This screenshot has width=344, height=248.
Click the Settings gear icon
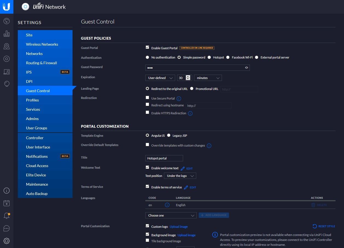[x=7, y=241]
